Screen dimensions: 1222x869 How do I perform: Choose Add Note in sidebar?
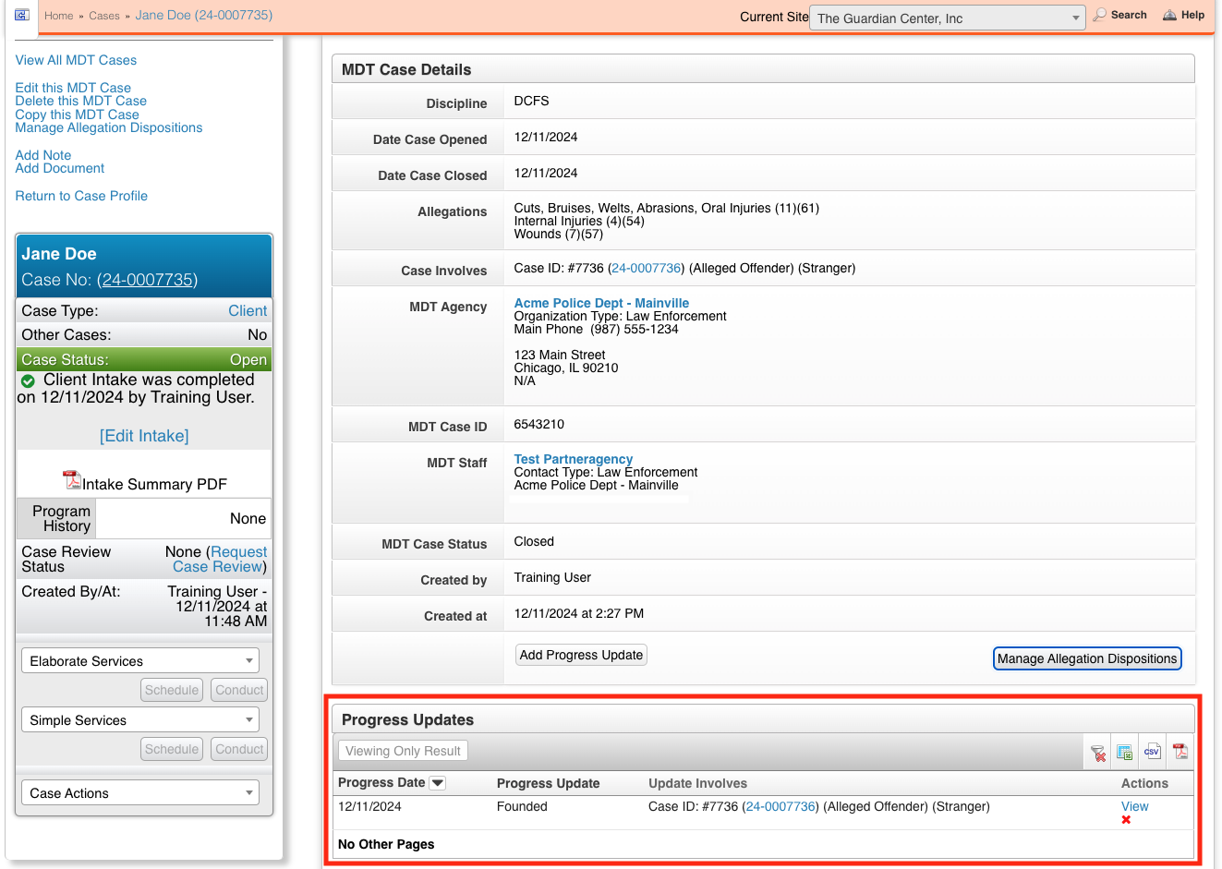click(43, 155)
